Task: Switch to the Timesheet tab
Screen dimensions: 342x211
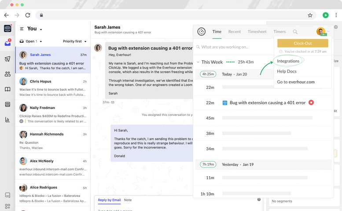Action: [257, 32]
